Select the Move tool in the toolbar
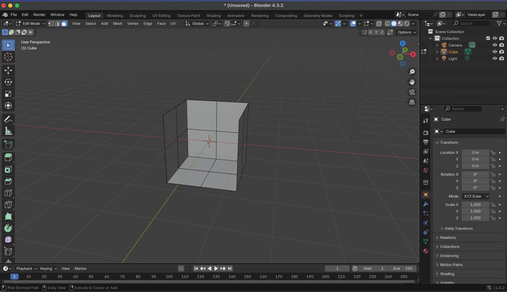Image resolution: width=507 pixels, height=292 pixels. click(8, 70)
